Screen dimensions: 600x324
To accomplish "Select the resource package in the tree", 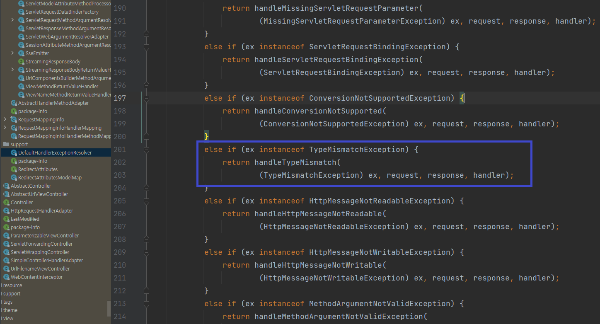I will pyautogui.click(x=12, y=285).
